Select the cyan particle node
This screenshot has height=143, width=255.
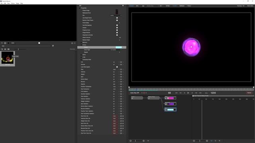click(x=170, y=110)
